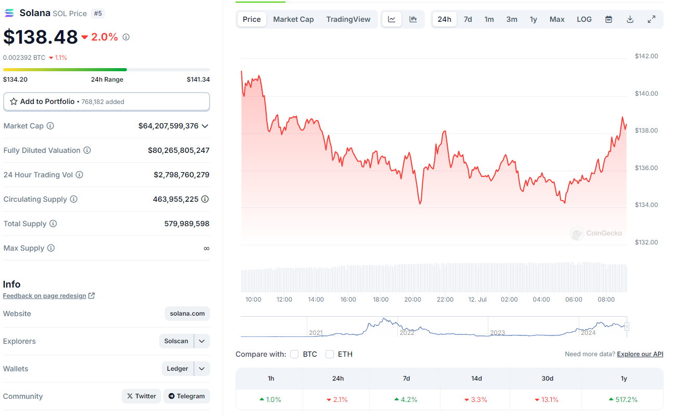Click the range navigator handle at the right end
Viewport: 675px width, 416px height.
click(627, 327)
